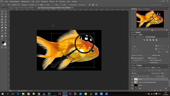The image size is (170, 96).
Task: Select the History Brush tool
Action: [x=5, y=22]
